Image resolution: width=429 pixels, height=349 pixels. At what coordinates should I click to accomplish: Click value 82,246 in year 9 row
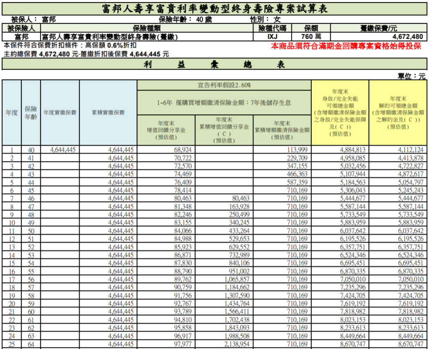183,215
